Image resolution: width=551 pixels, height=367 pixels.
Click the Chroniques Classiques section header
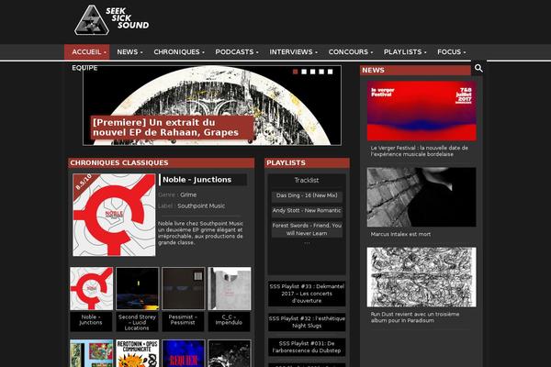coord(162,162)
